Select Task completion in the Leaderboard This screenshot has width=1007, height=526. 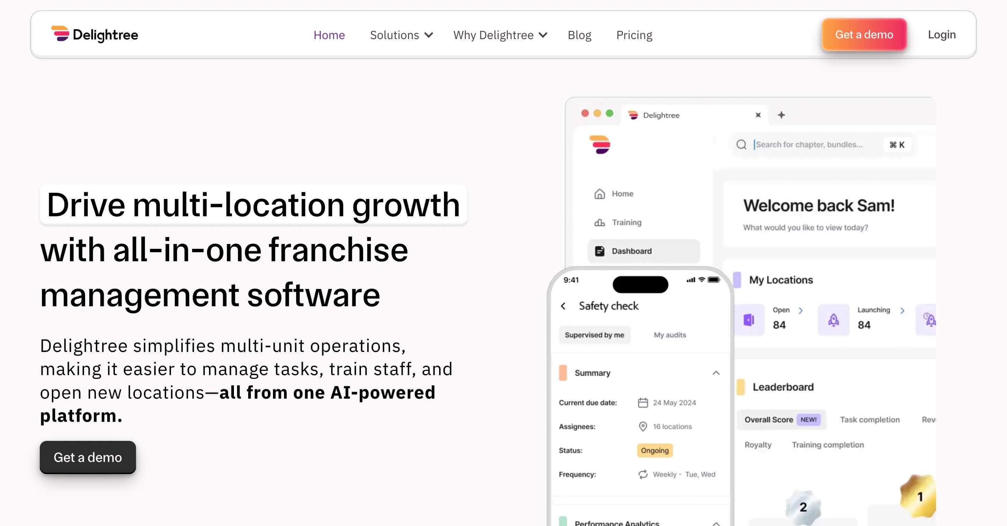[870, 419]
